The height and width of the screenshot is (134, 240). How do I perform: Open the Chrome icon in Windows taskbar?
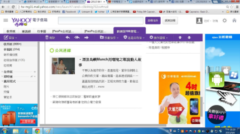pyautogui.click(x=37, y=131)
